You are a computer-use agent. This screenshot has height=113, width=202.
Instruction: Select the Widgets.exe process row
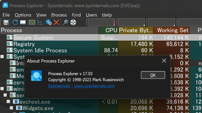(x=101, y=108)
